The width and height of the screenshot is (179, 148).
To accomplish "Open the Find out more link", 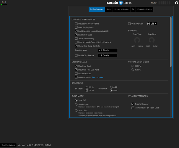I will (x=97, y=78).
